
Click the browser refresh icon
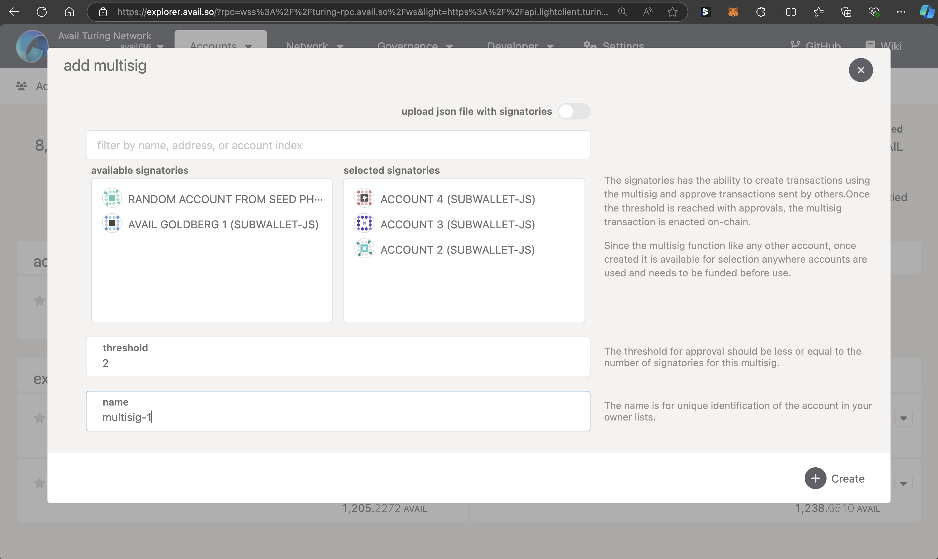[42, 12]
